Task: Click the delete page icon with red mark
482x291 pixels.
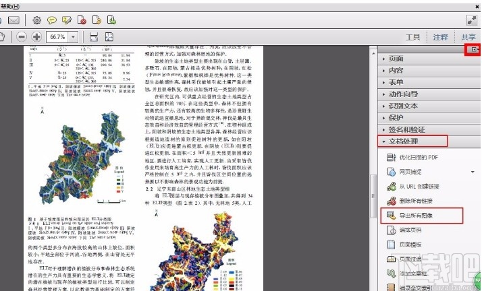Action: pos(82,20)
